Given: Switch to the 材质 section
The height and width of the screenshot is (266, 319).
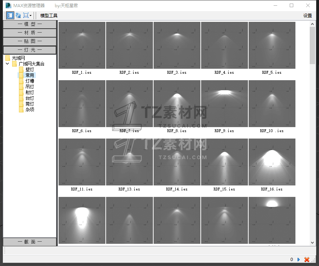Looking at the screenshot, I should tap(30, 33).
